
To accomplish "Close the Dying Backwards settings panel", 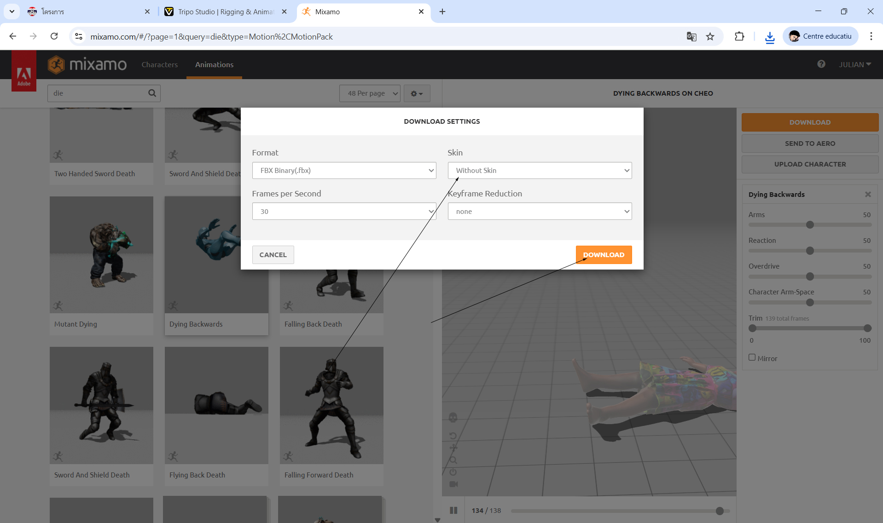I will pyautogui.click(x=868, y=195).
